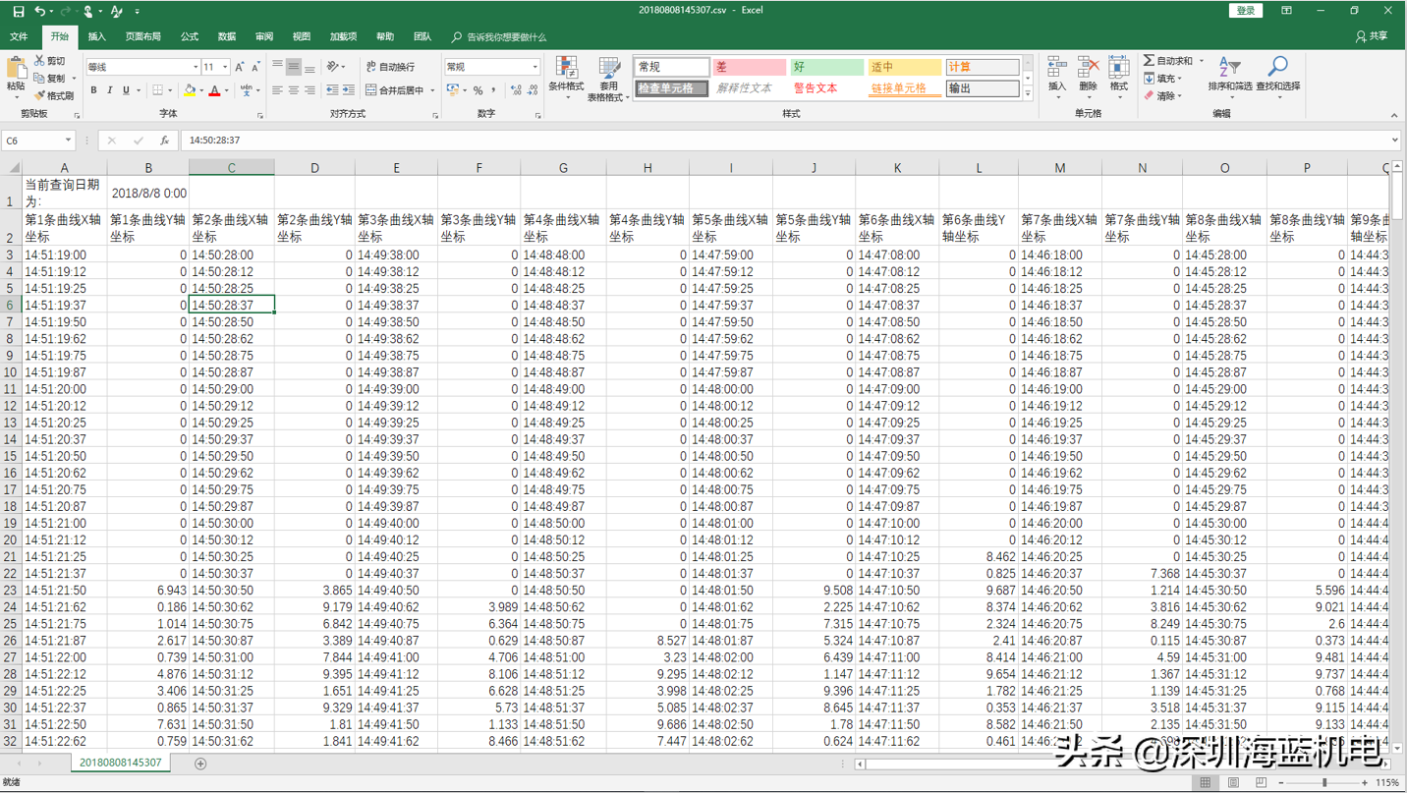The width and height of the screenshot is (1407, 793).
Task: Open the cell Format (格式) menu
Action: 1118,75
